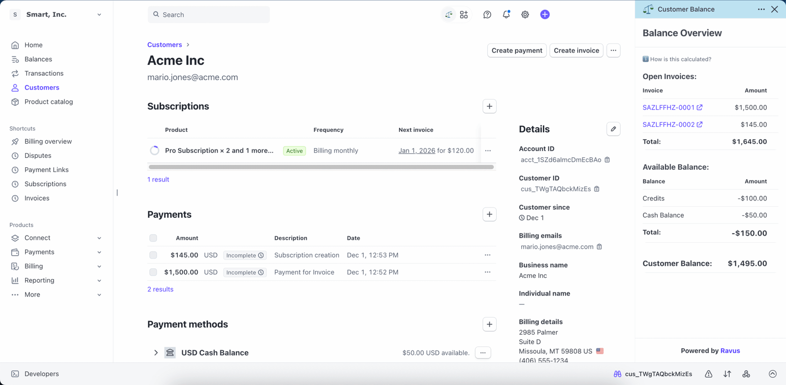
Task: Copy the Account ID to clipboard
Action: [607, 160]
